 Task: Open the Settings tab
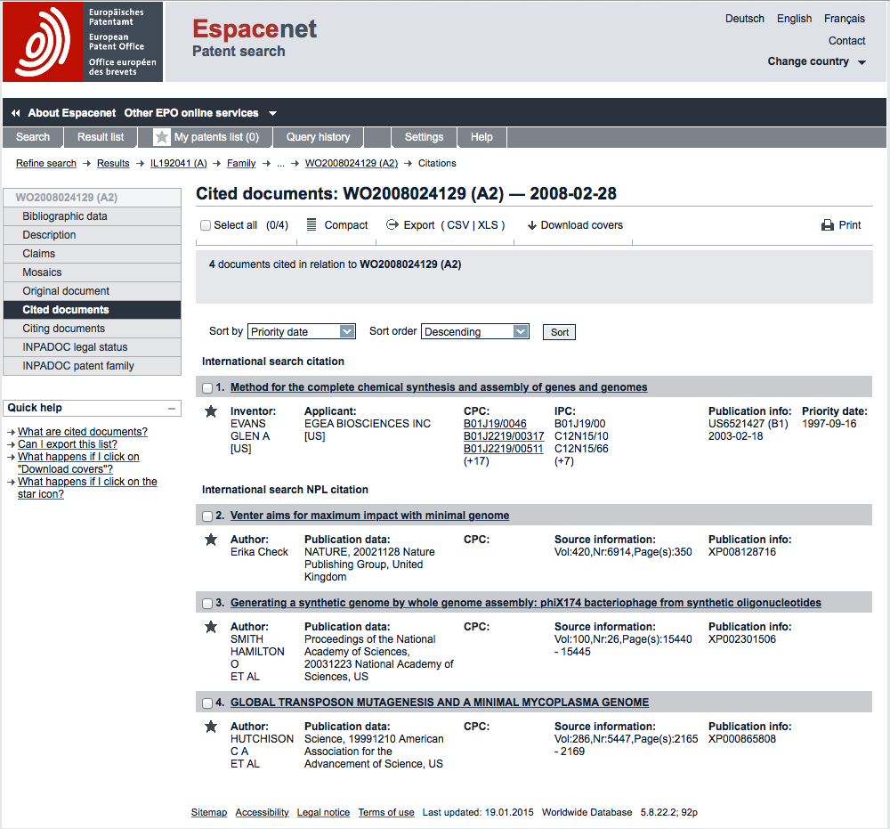pyautogui.click(x=424, y=137)
